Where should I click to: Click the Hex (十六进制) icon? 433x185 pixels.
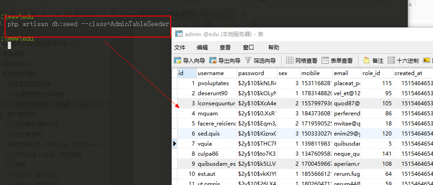(391, 60)
